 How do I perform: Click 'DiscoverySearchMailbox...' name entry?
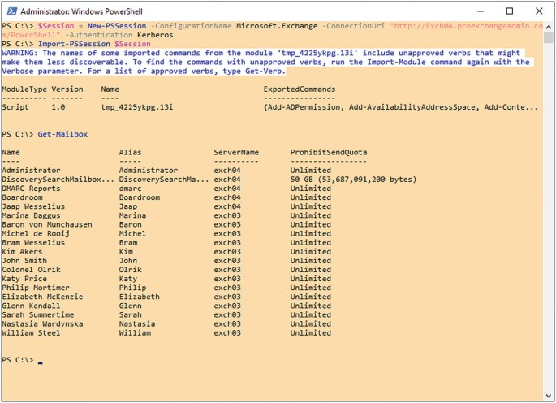pos(58,180)
